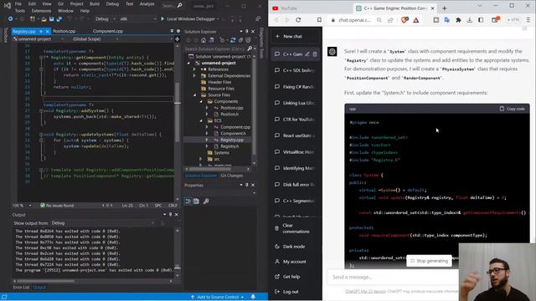Rename the current chat with pencil icon
The image size is (536, 301).
point(307,54)
